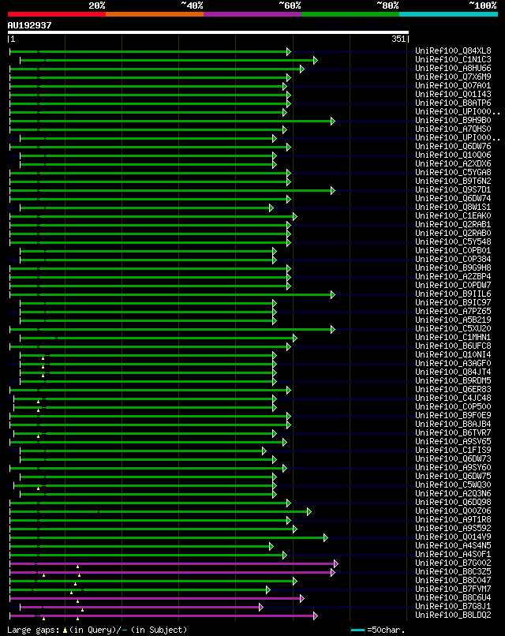Open hit UniRef100_A7PZ65
This screenshot has height=636, width=505.
[x=453, y=312]
